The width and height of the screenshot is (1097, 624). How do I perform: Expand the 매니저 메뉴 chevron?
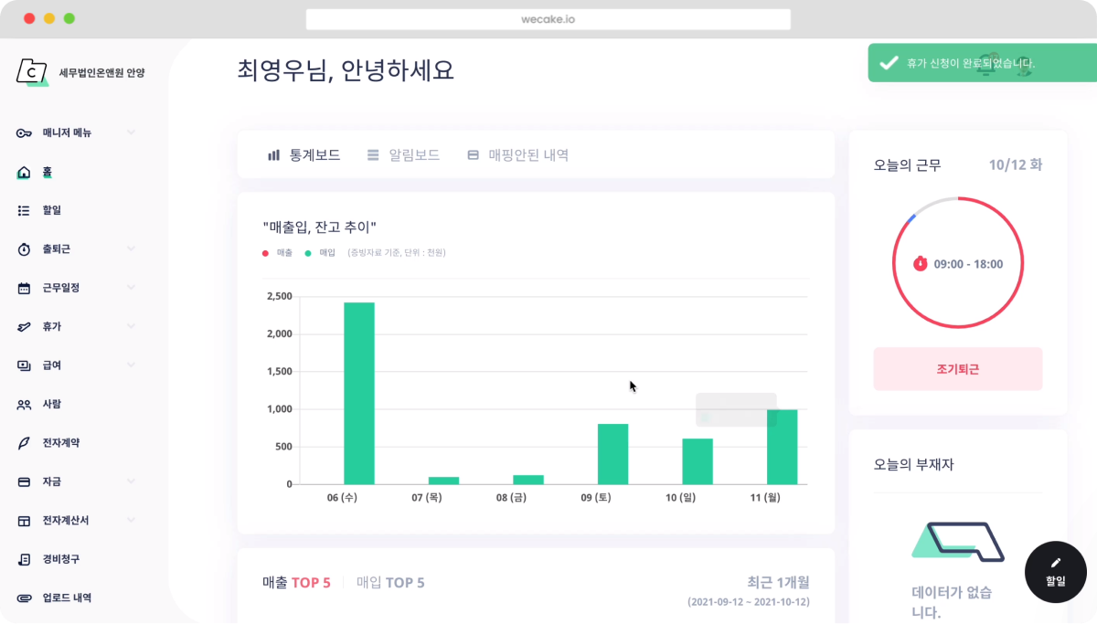coord(131,132)
